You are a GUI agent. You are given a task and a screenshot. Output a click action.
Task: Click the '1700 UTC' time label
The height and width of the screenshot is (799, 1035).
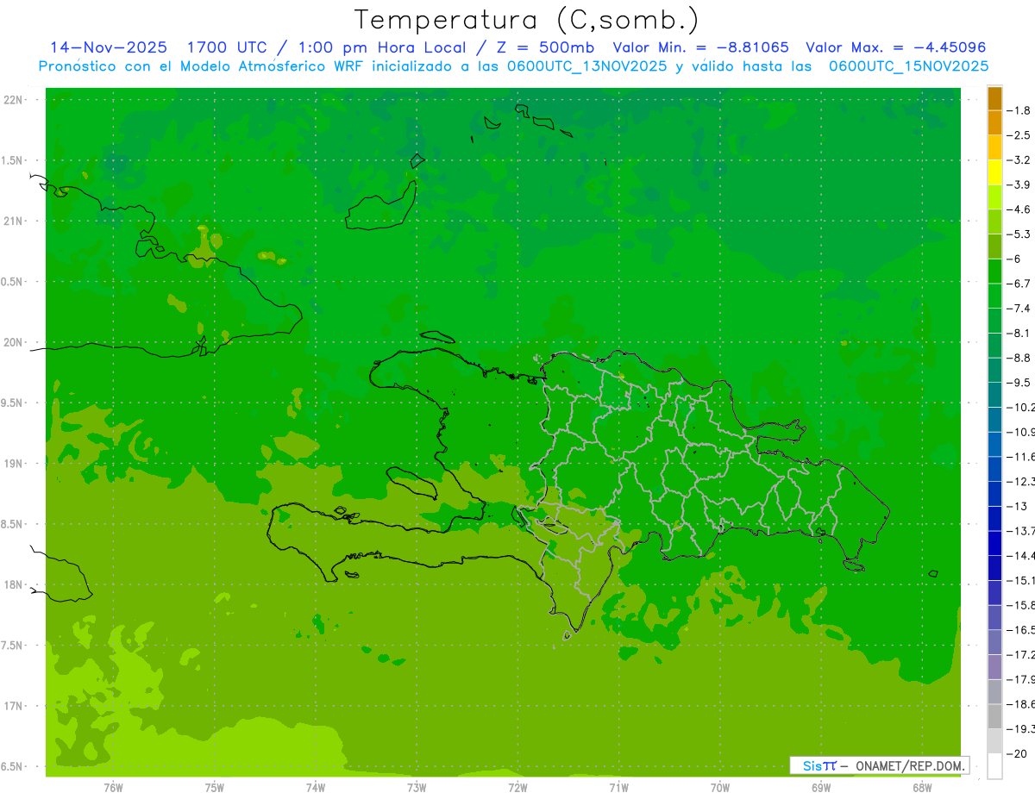(x=227, y=47)
